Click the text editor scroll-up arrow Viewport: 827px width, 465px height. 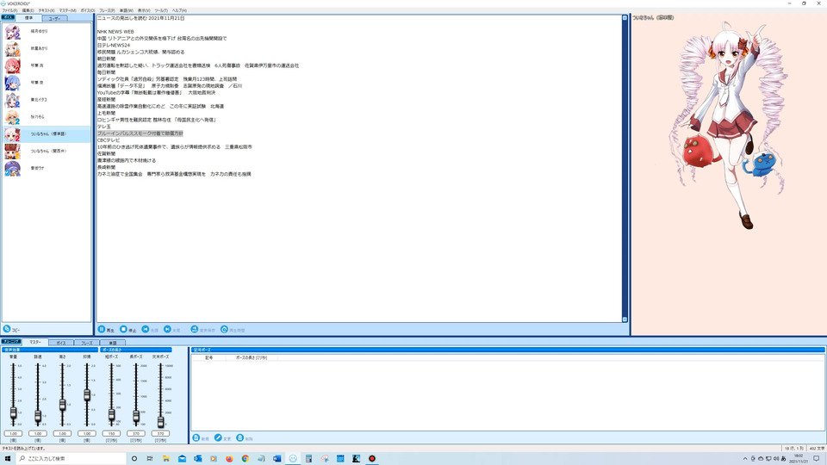tap(625, 18)
